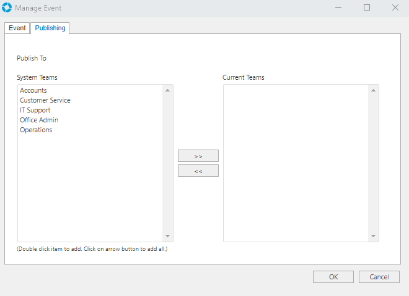Click the app logo in title bar
This screenshot has width=409, height=296.
pos(7,8)
